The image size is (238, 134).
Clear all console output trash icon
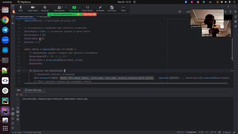tap(18, 119)
